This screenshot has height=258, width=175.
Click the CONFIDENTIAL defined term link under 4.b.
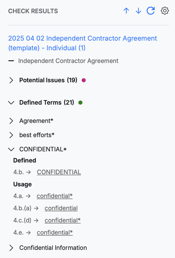tap(59, 172)
